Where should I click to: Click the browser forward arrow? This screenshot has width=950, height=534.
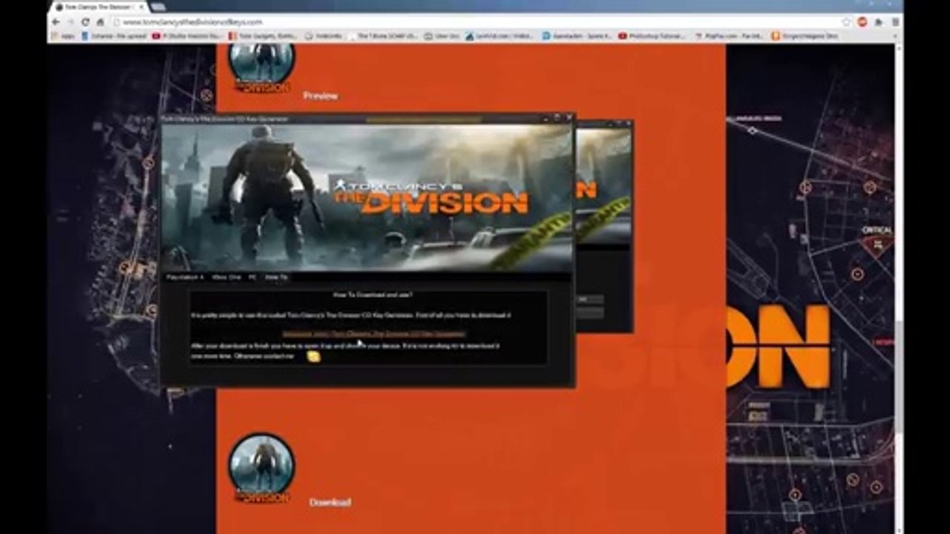71,22
